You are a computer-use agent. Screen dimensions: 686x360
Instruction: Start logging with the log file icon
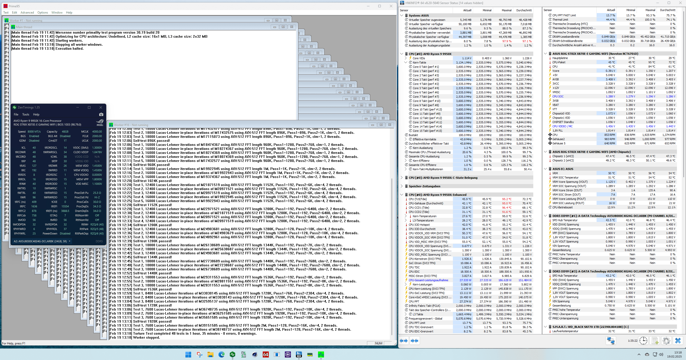pos(655,341)
